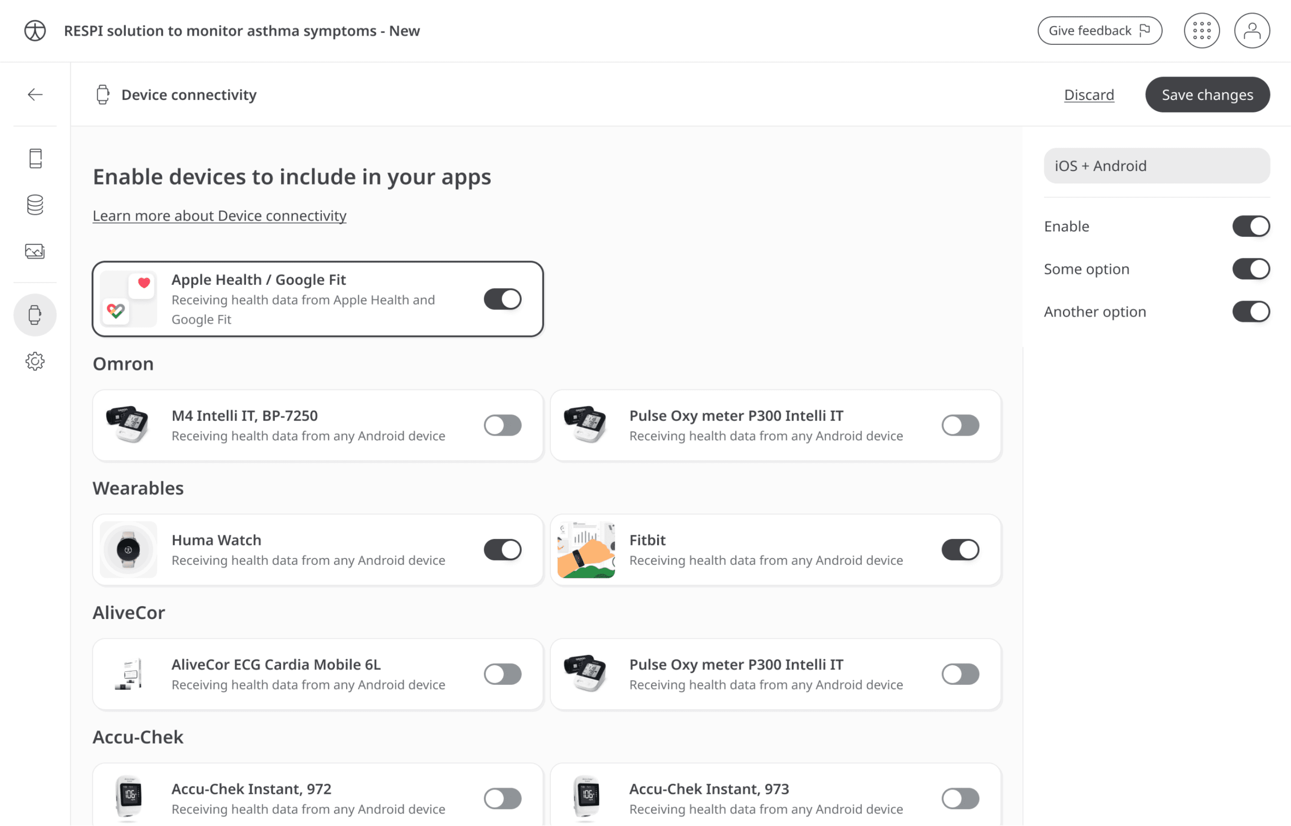Toggle off Some option switch
This screenshot has width=1291, height=826.
coord(1250,269)
